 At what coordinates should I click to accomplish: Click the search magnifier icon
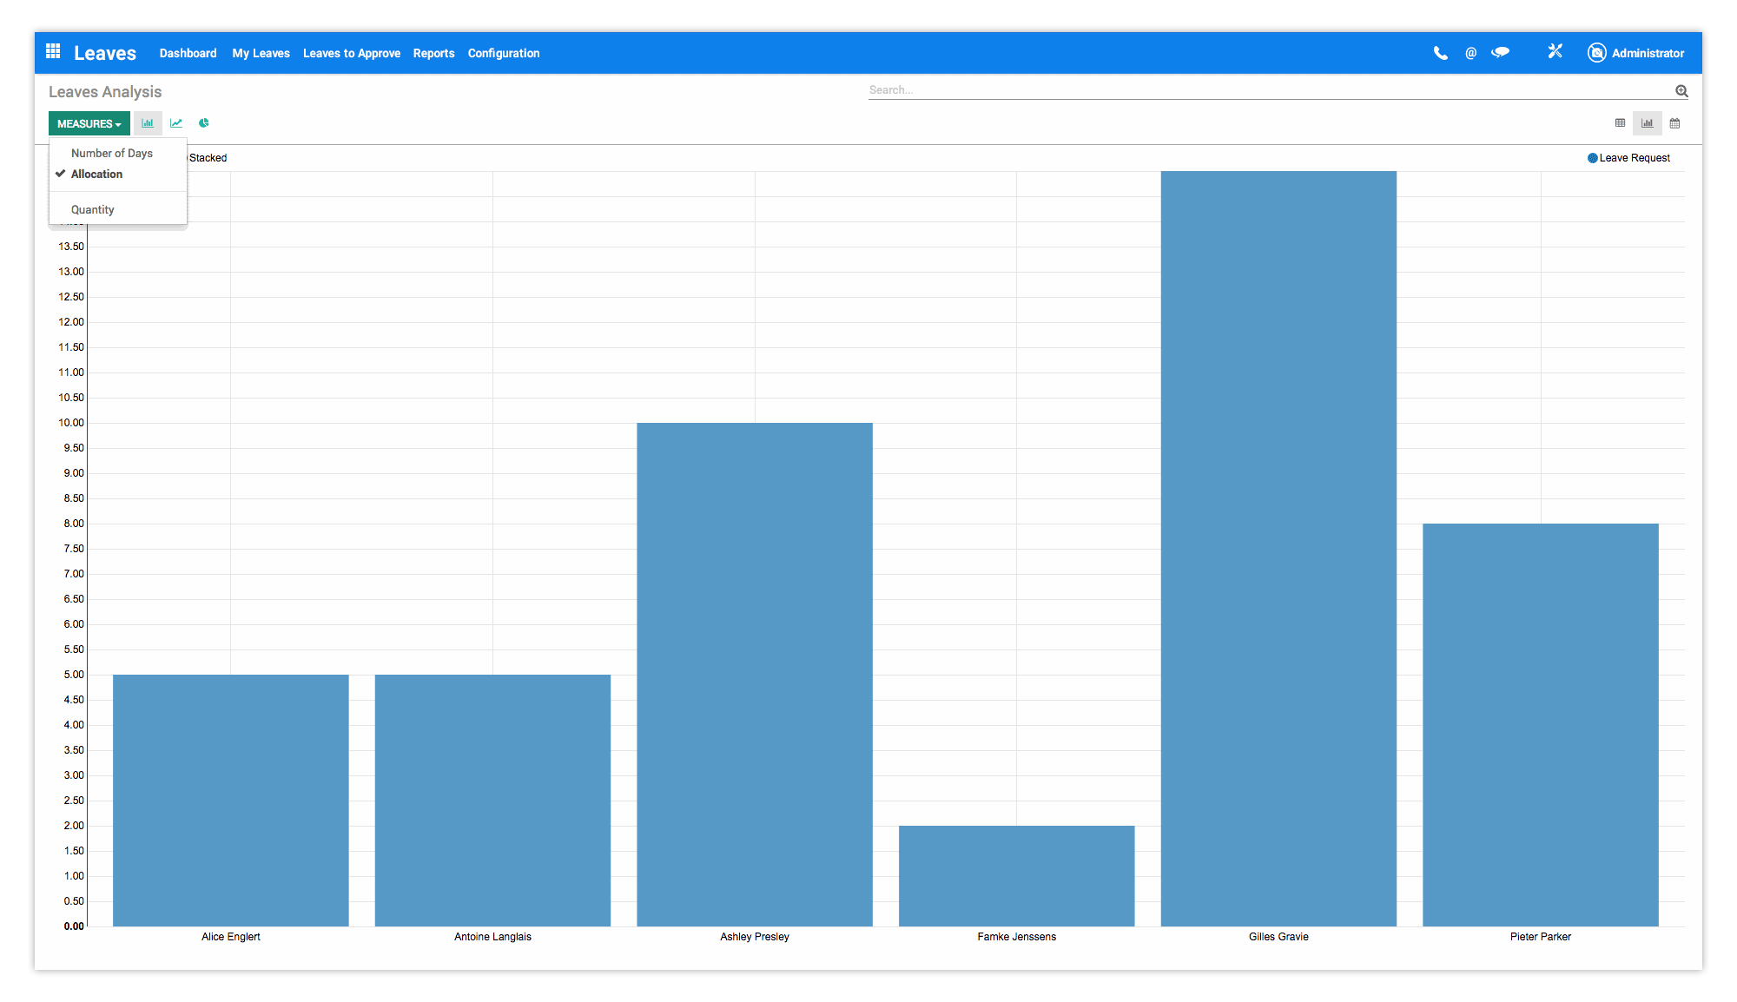pos(1681,90)
